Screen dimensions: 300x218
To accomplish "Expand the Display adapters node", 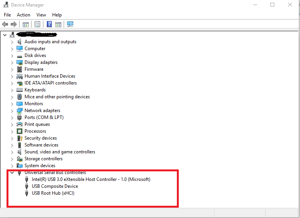I will pos(12,63).
